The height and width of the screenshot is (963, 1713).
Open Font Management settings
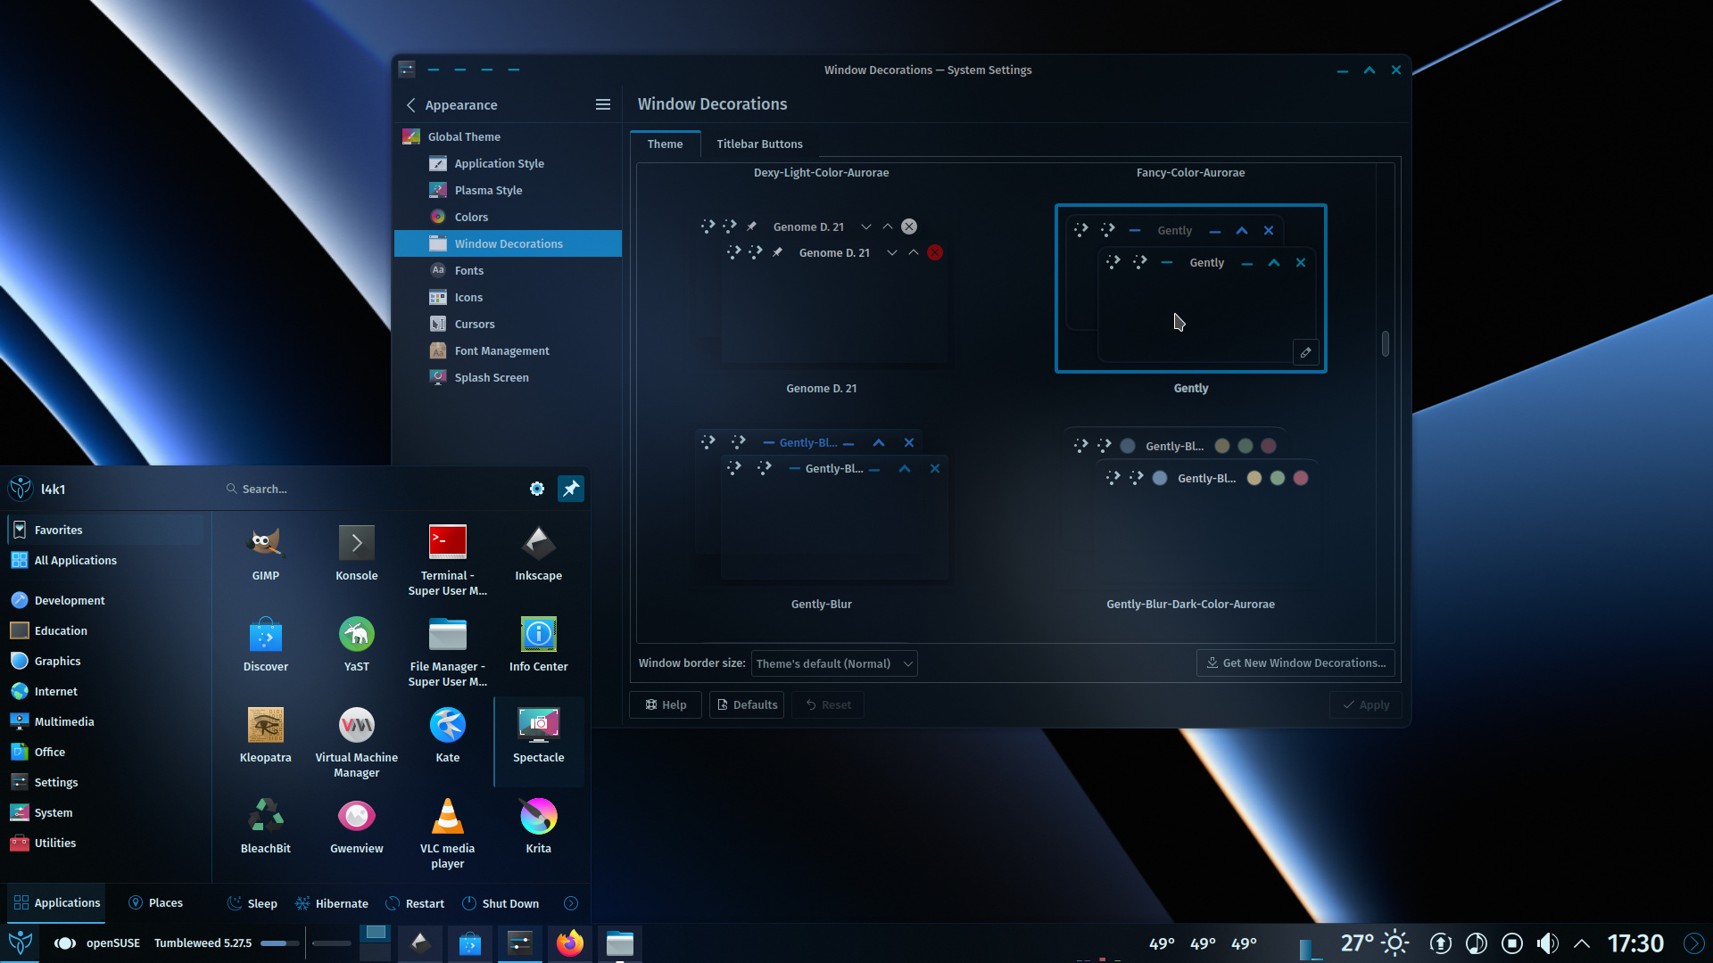pyautogui.click(x=501, y=350)
